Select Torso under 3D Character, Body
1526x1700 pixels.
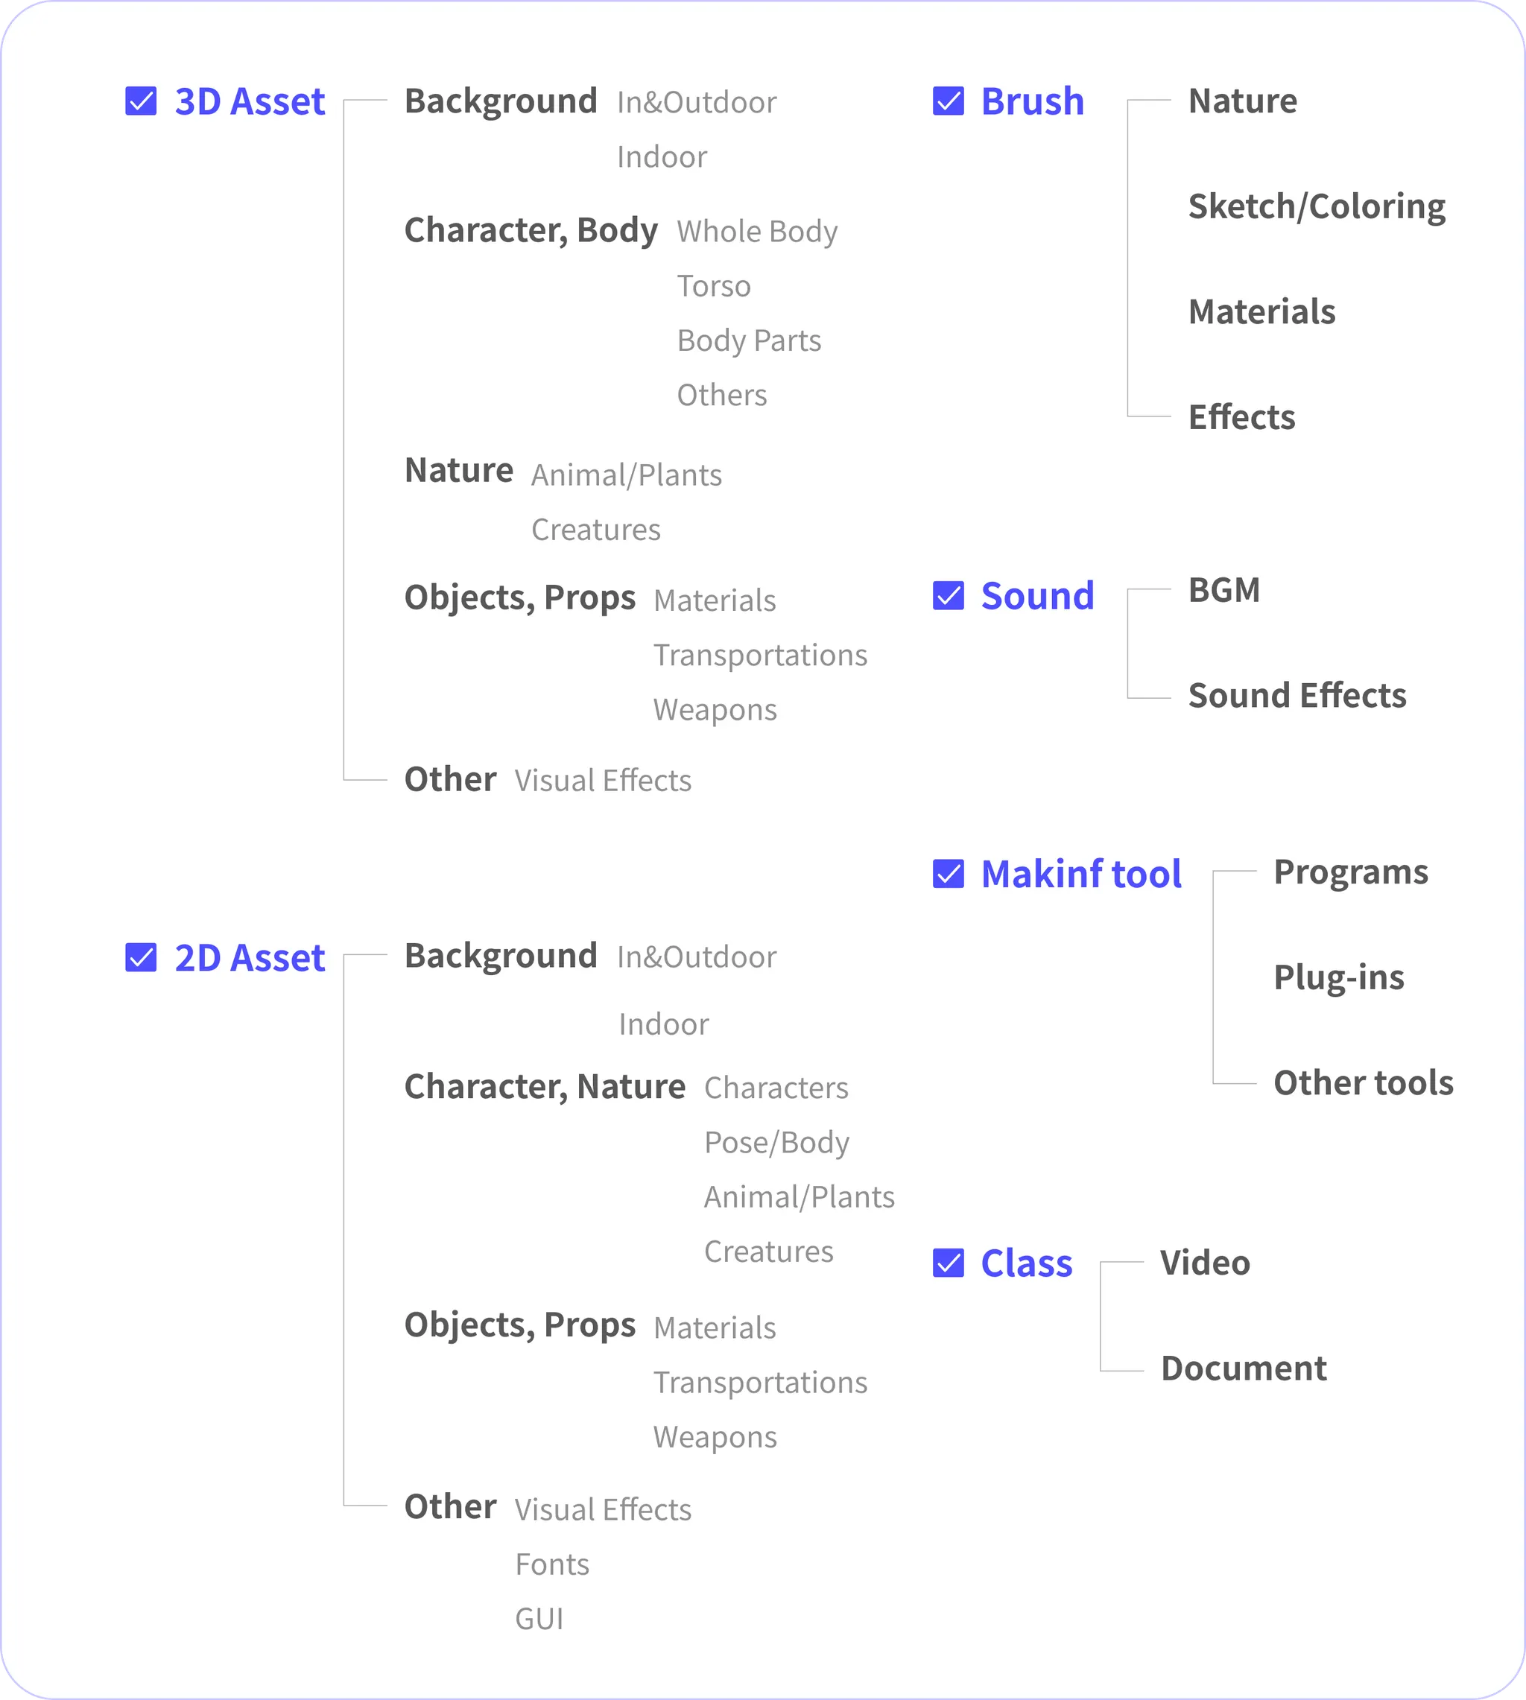tap(714, 286)
